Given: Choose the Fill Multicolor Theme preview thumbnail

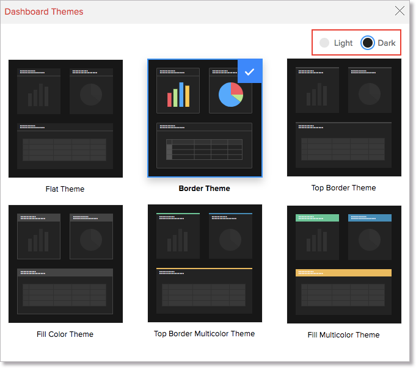Looking at the screenshot, I should point(344,264).
